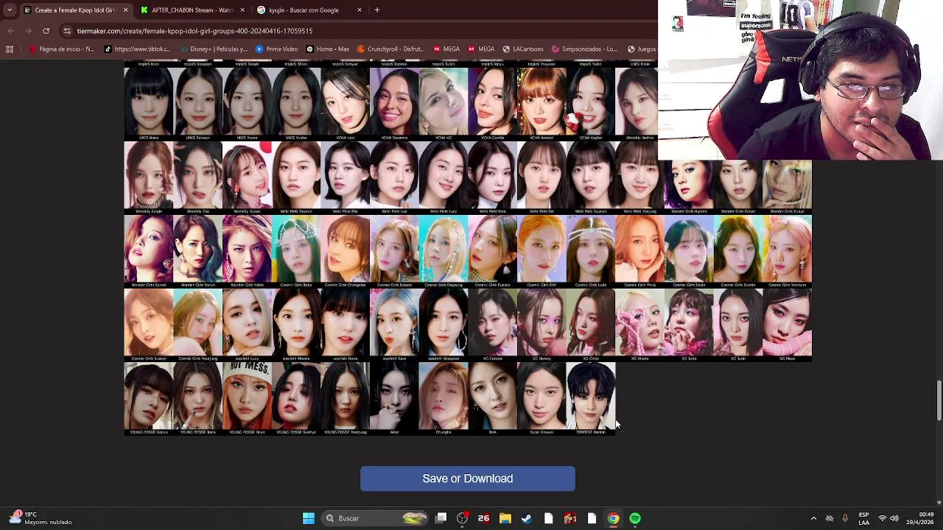This screenshot has height=530, width=943.
Task: Open the Wi-Fi network tray icon
Action: [883, 518]
